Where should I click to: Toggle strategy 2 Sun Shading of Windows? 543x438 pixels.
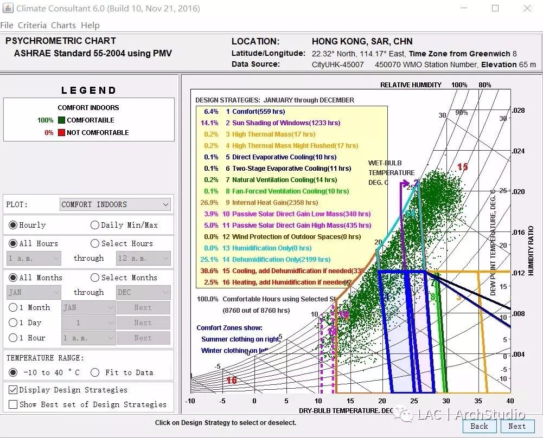click(x=271, y=123)
